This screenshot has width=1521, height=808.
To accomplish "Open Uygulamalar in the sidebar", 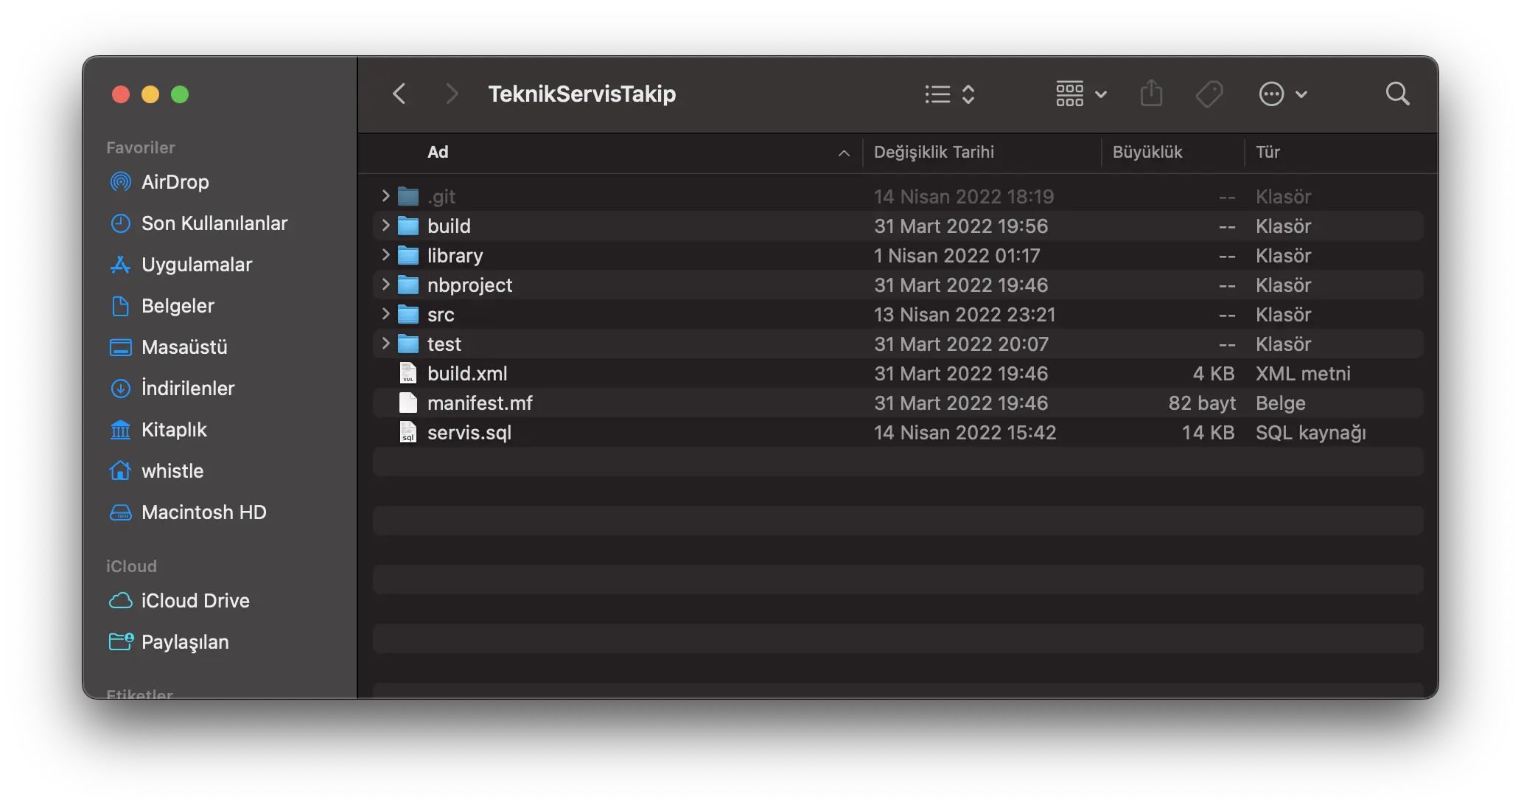I will [181, 265].
